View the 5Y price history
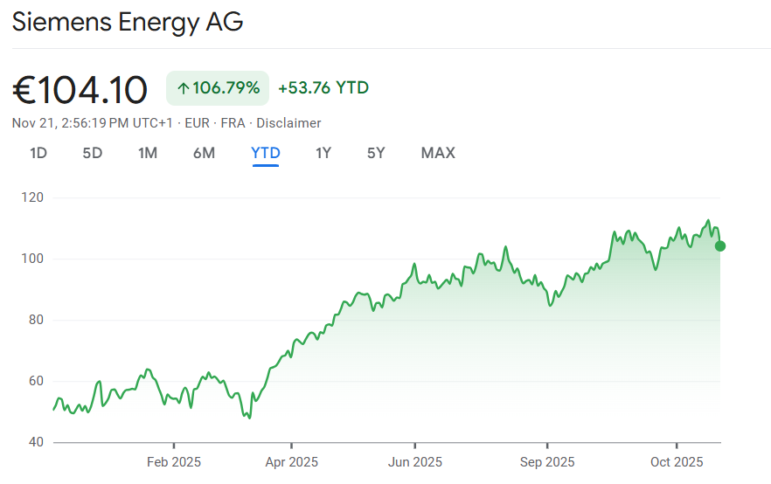The image size is (771, 484). [376, 153]
